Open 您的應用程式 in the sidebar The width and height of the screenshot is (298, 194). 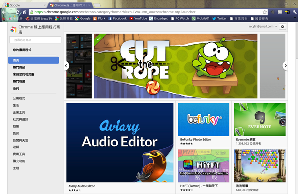tap(22, 50)
